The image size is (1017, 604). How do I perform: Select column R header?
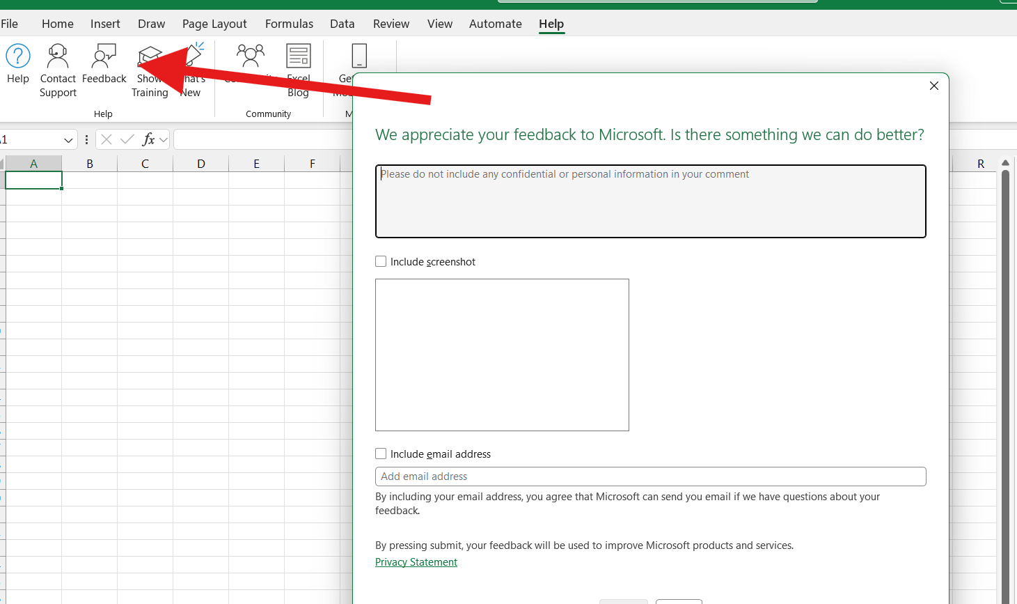click(x=981, y=164)
